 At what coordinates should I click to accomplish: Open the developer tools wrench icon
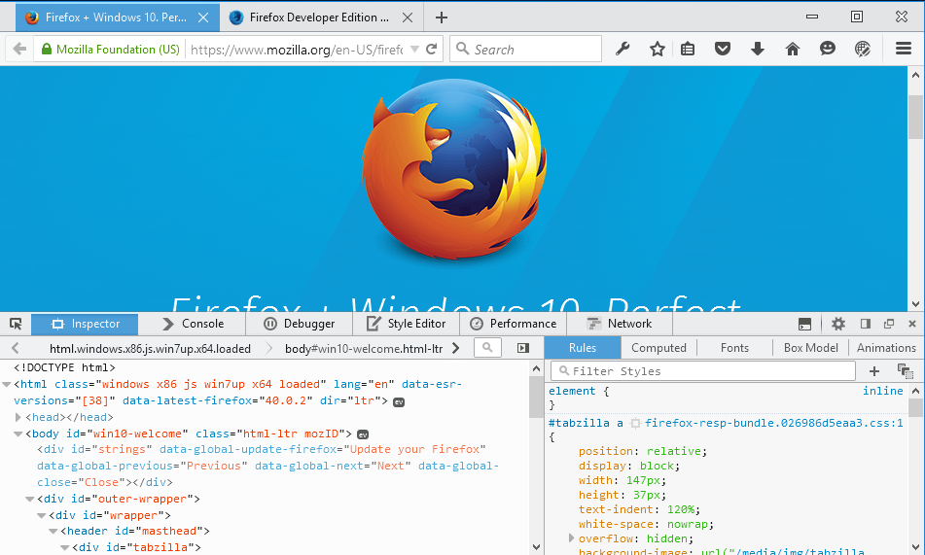[623, 49]
